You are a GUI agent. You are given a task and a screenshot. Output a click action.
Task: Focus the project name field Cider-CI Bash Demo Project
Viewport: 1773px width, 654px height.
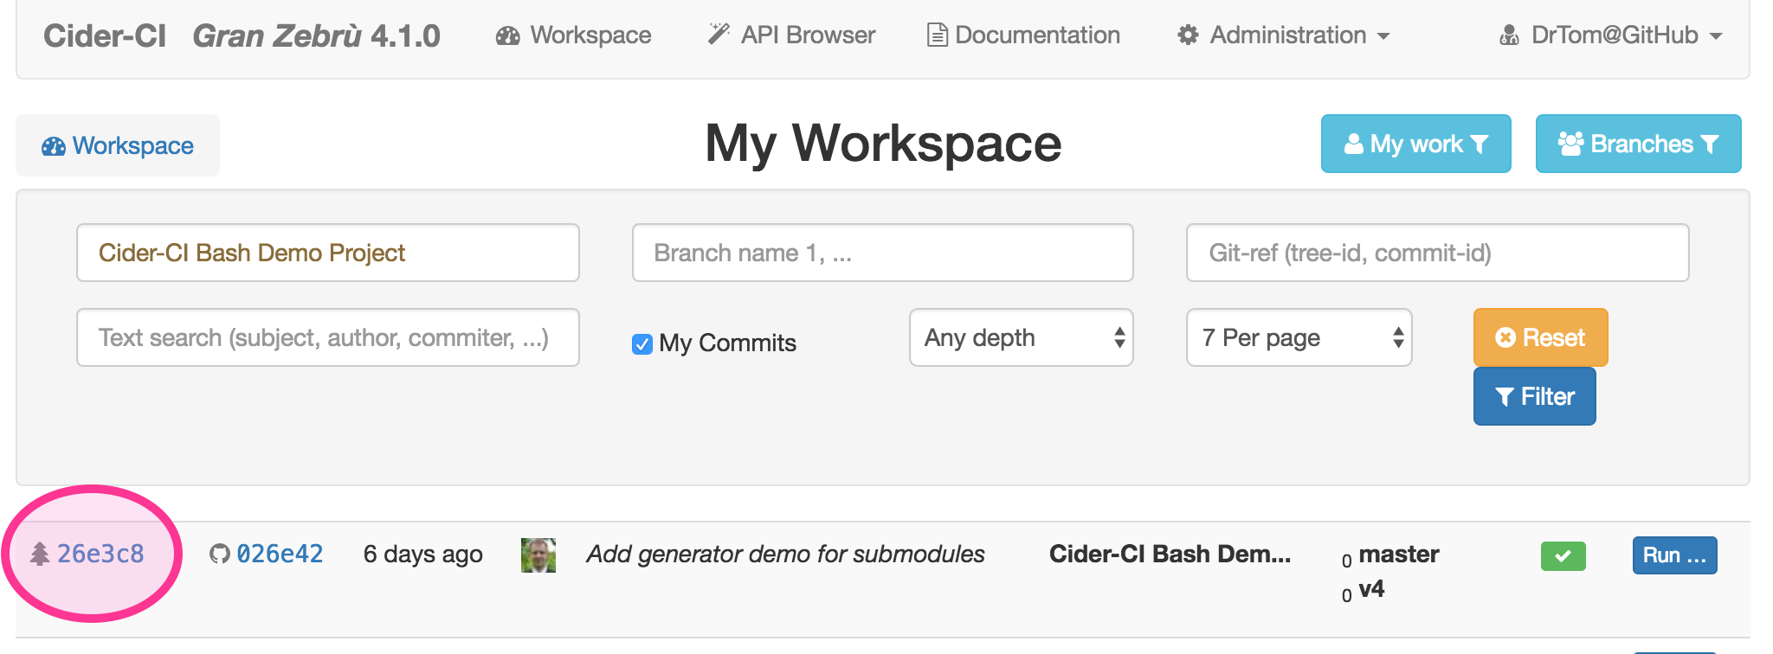coord(328,253)
